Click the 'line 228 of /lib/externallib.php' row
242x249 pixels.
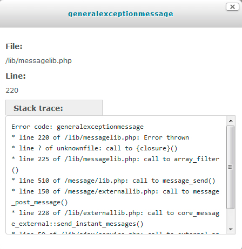click(116, 213)
